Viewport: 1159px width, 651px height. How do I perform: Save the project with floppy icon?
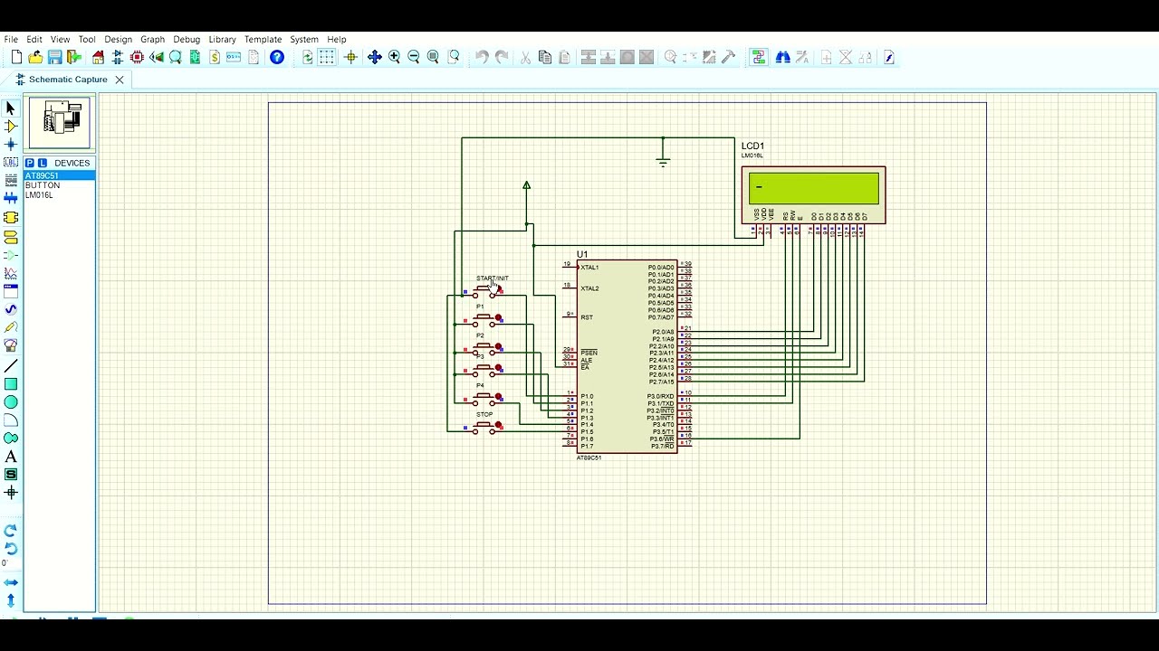tap(54, 57)
